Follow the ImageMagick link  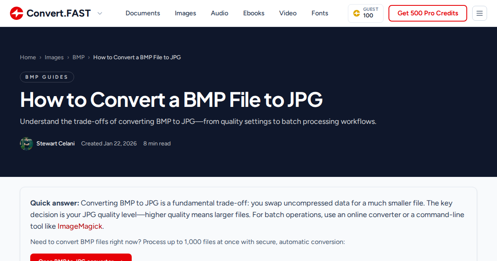[80, 226]
